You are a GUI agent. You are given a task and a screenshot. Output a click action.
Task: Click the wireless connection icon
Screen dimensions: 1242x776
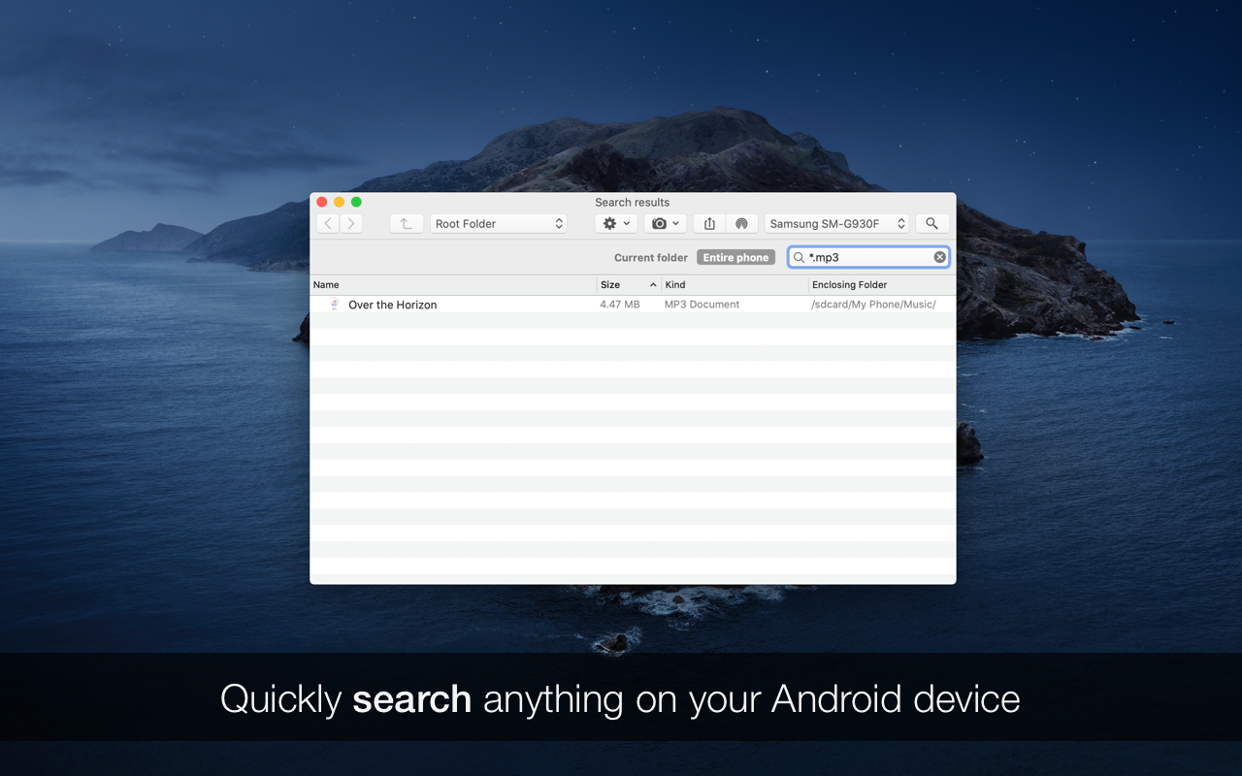[741, 223]
